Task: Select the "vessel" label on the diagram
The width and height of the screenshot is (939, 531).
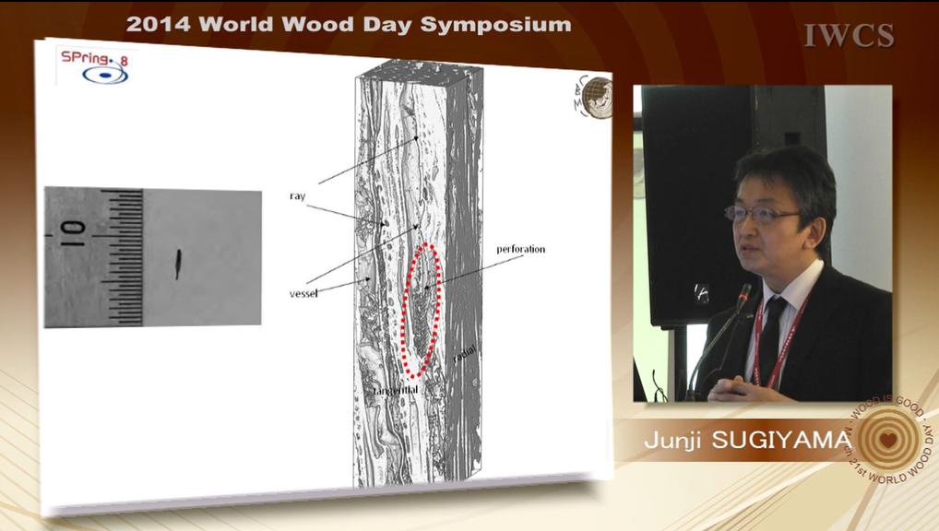Action: click(303, 293)
